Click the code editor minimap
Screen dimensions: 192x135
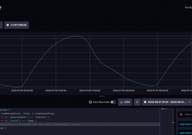(x=166, y=121)
